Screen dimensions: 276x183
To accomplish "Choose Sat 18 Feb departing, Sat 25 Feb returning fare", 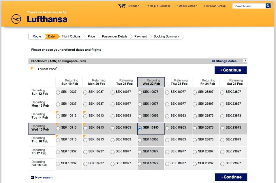I will 222,164.
